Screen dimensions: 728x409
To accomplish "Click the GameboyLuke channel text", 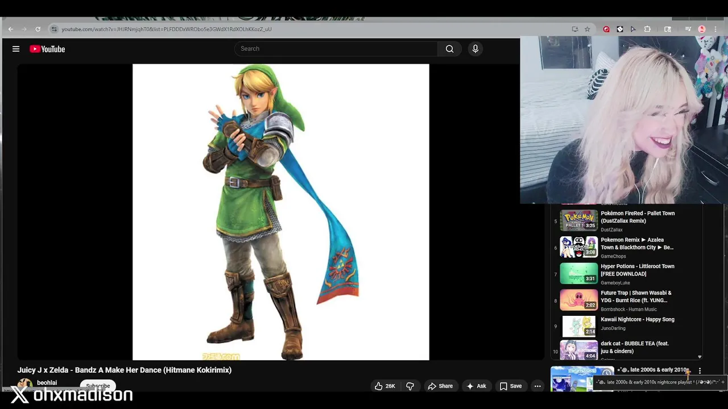I will coord(615,283).
